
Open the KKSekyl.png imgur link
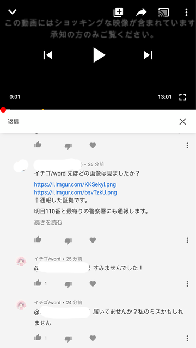75,184
